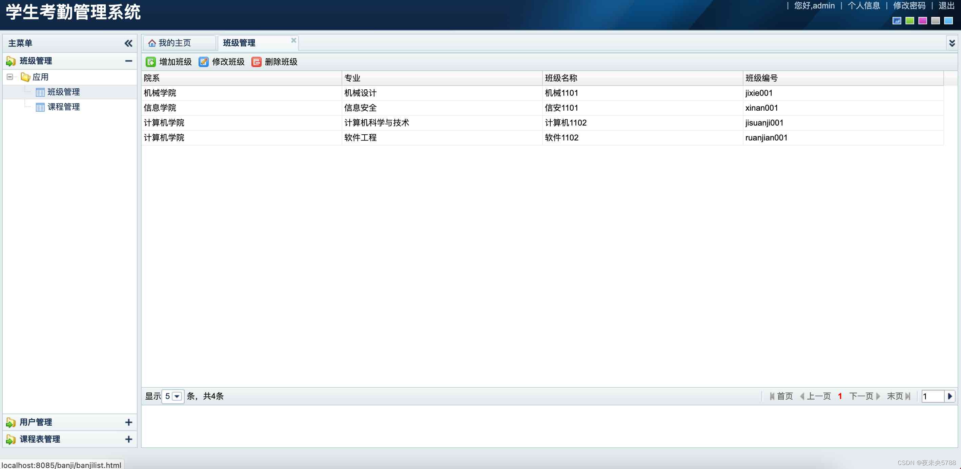The height and width of the screenshot is (469, 961).
Task: Click last page (末页) arrow icon
Action: click(x=908, y=396)
